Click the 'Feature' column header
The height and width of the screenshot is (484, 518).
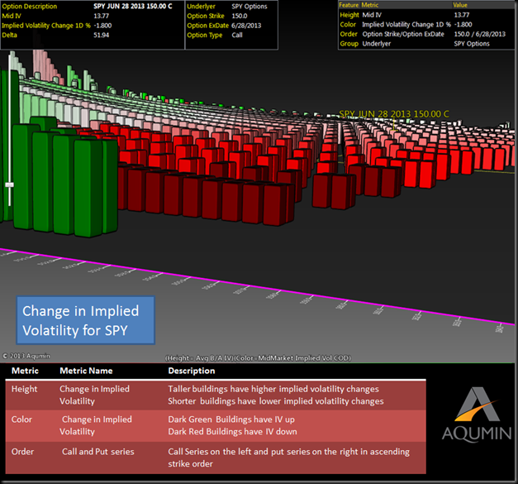pos(349,5)
